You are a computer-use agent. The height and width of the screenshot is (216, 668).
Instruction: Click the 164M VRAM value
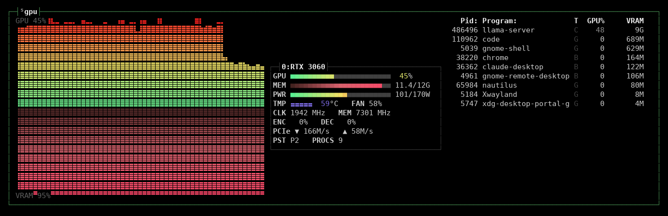[x=635, y=58]
